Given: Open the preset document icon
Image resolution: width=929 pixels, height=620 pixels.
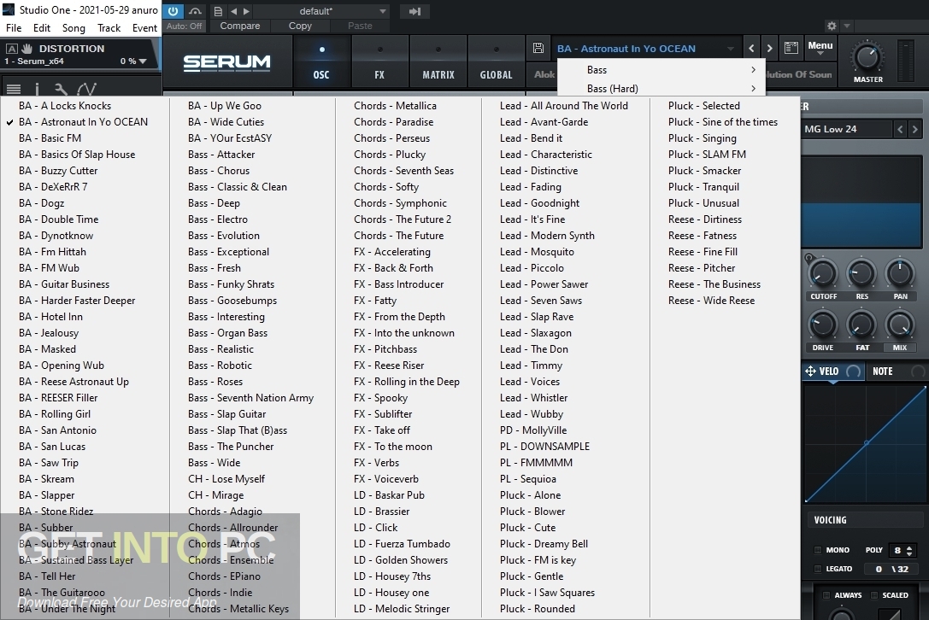Looking at the screenshot, I should pos(218,11).
